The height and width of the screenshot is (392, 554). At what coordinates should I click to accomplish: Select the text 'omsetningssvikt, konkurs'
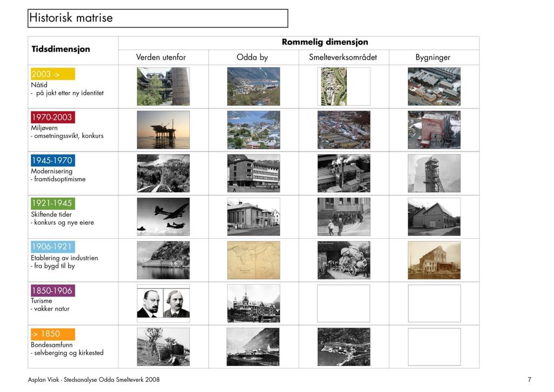(x=69, y=136)
